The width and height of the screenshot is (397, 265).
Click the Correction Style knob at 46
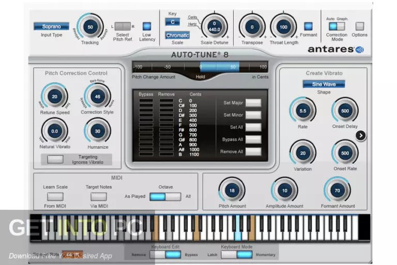pyautogui.click(x=98, y=97)
